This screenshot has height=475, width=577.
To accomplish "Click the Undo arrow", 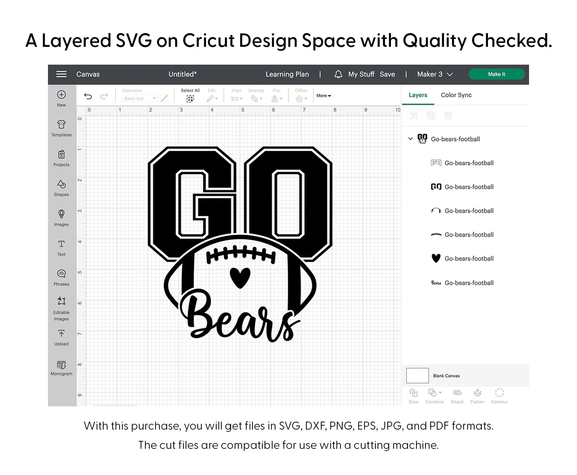I will click(88, 96).
